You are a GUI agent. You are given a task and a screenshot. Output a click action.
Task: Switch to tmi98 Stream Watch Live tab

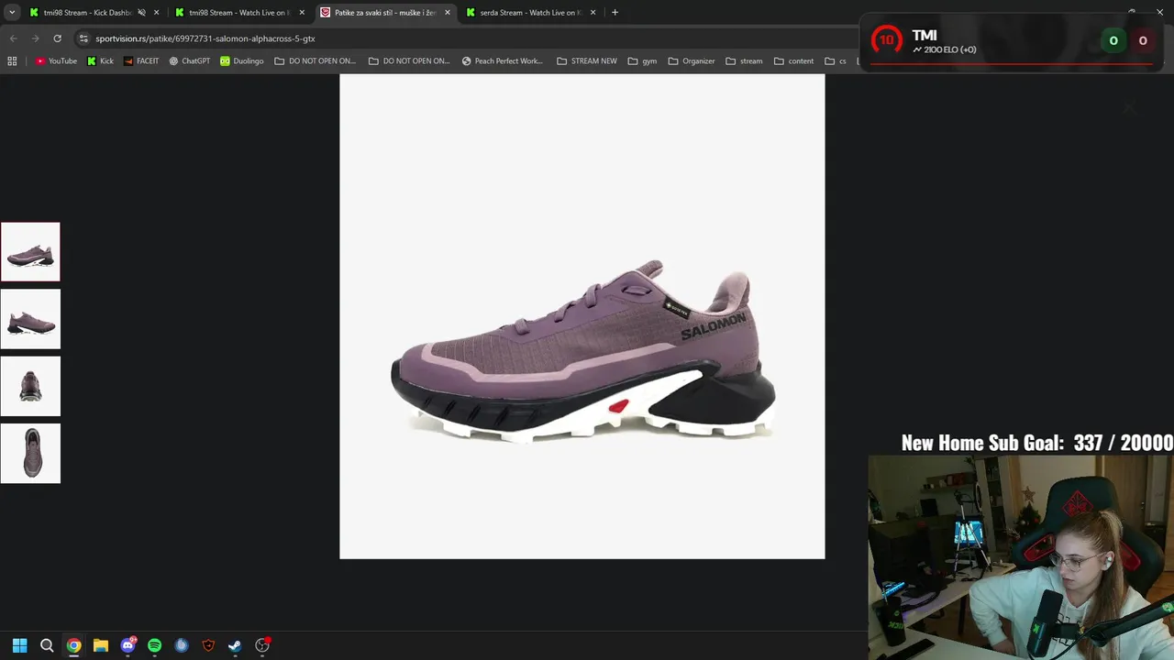(240, 13)
